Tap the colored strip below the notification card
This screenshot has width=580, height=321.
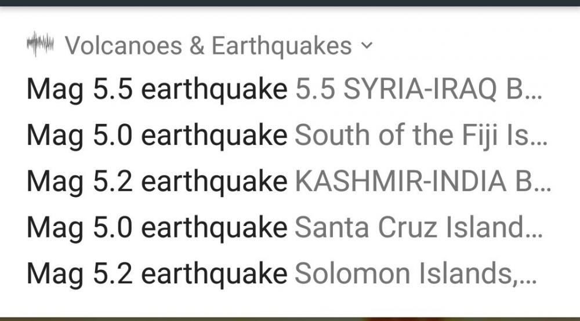click(290, 319)
